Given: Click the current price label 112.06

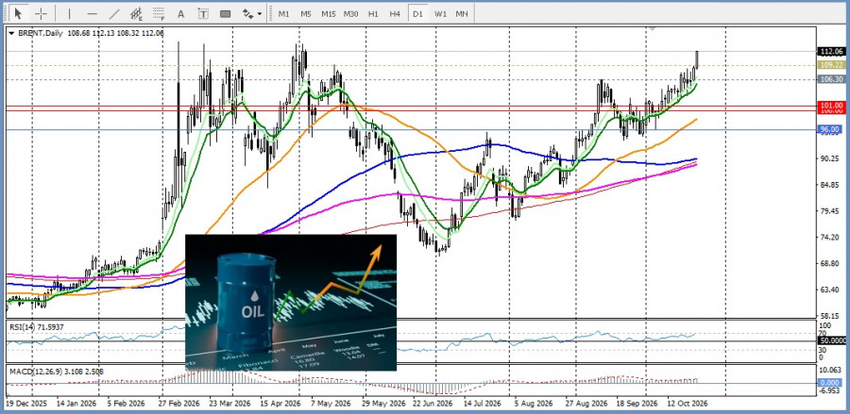Looking at the screenshot, I should point(831,52).
